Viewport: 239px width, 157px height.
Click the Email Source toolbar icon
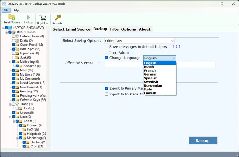(12, 18)
